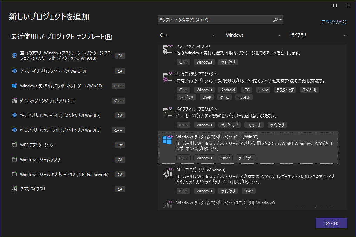This screenshot has height=237, width=356.
Task: Select the WPF アプリケーション template icon
Action: click(x=14, y=145)
